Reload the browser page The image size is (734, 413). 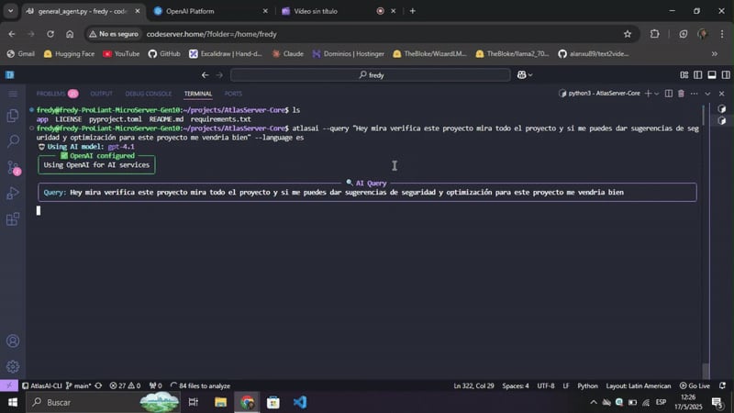point(50,34)
